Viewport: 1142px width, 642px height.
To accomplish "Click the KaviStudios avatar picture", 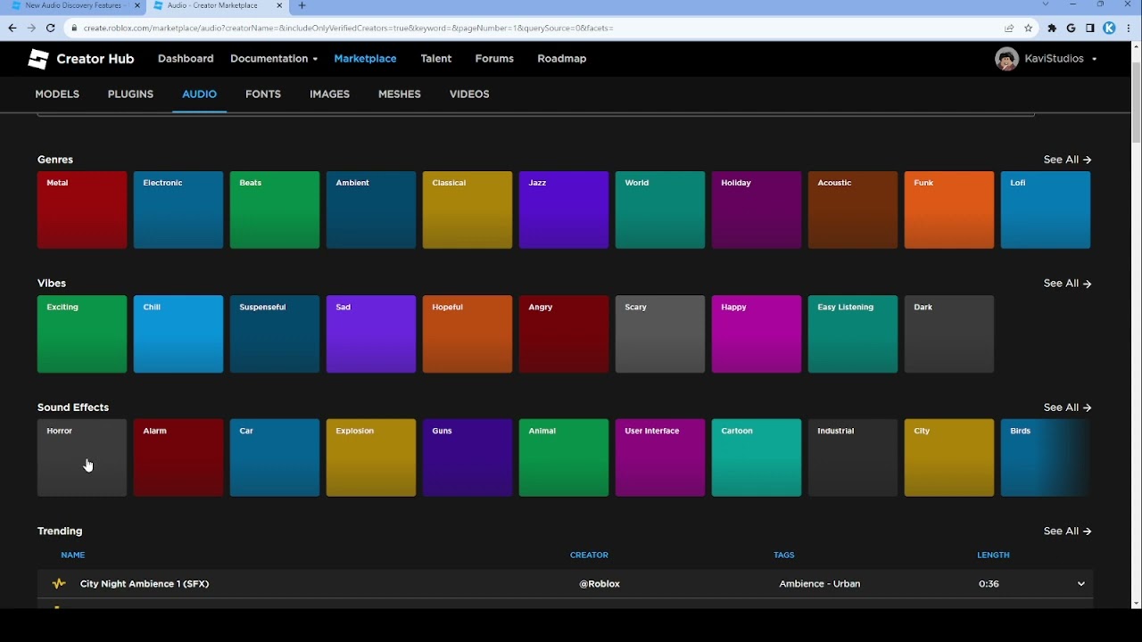I will pyautogui.click(x=1006, y=59).
